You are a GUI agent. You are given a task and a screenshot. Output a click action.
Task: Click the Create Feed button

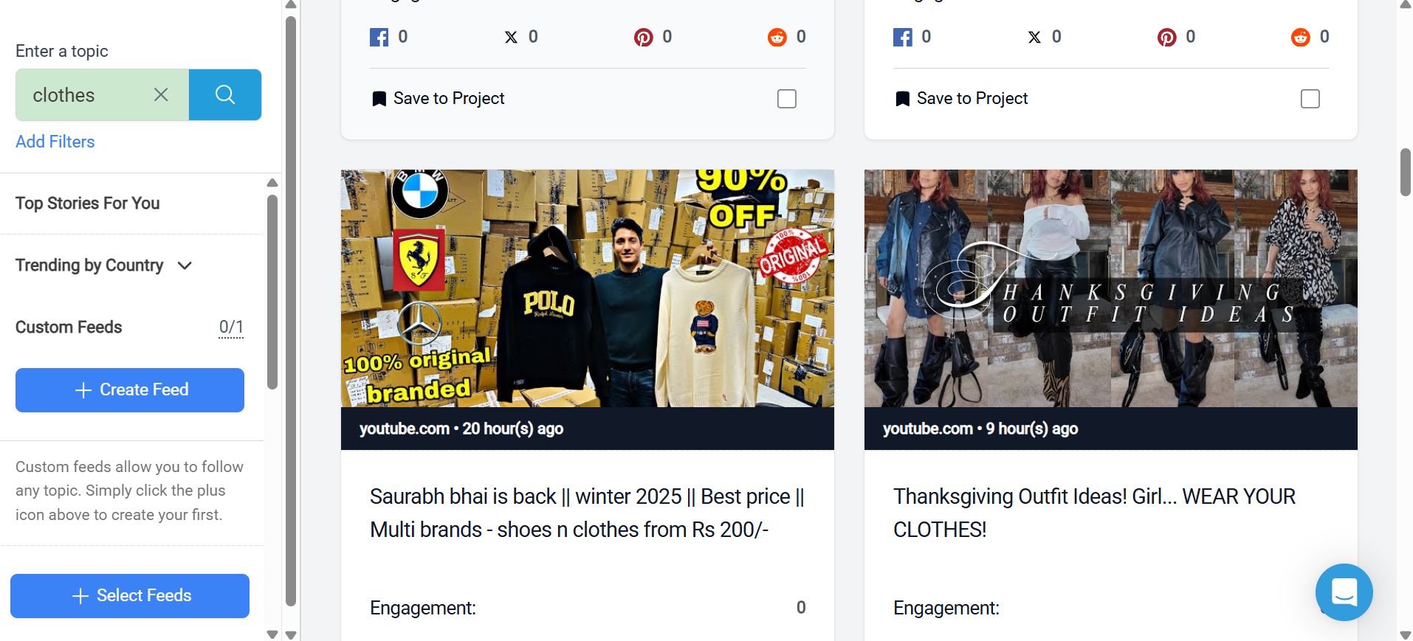pyautogui.click(x=130, y=390)
